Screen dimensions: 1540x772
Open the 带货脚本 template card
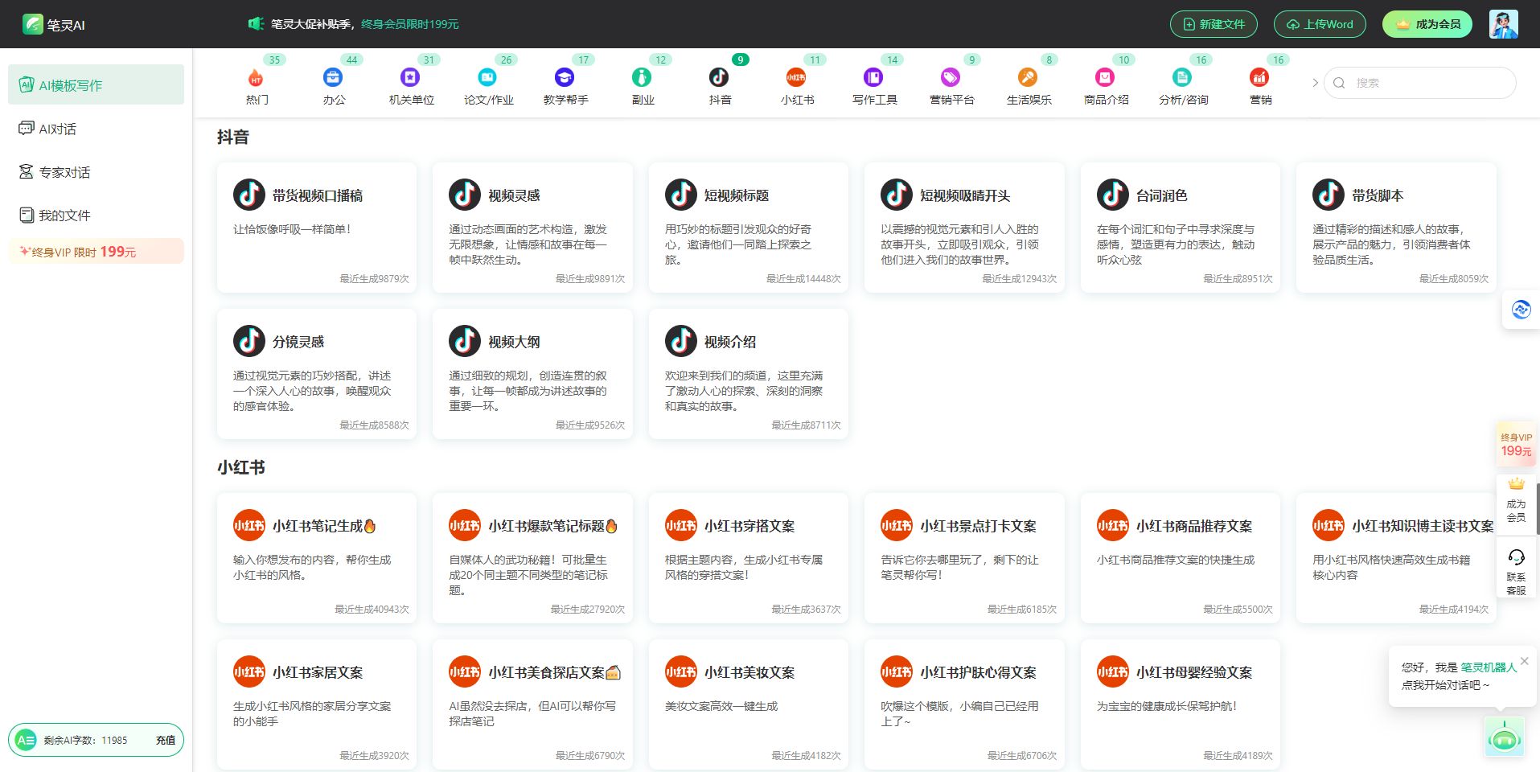(x=1396, y=227)
